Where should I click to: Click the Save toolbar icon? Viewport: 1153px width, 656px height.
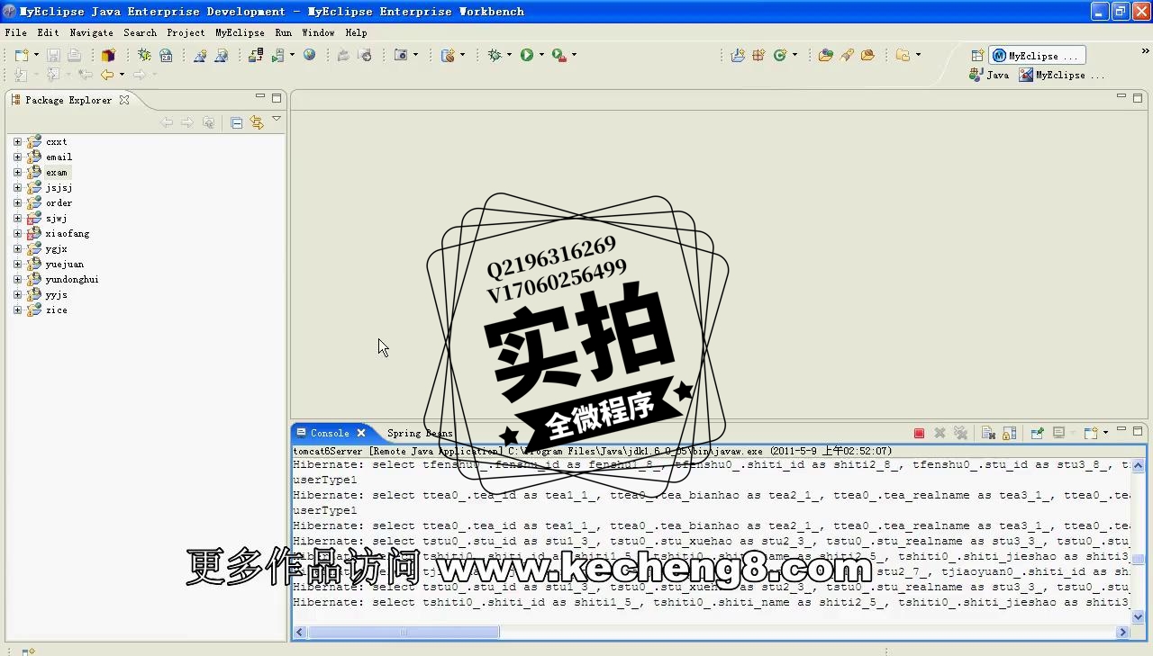(x=53, y=55)
